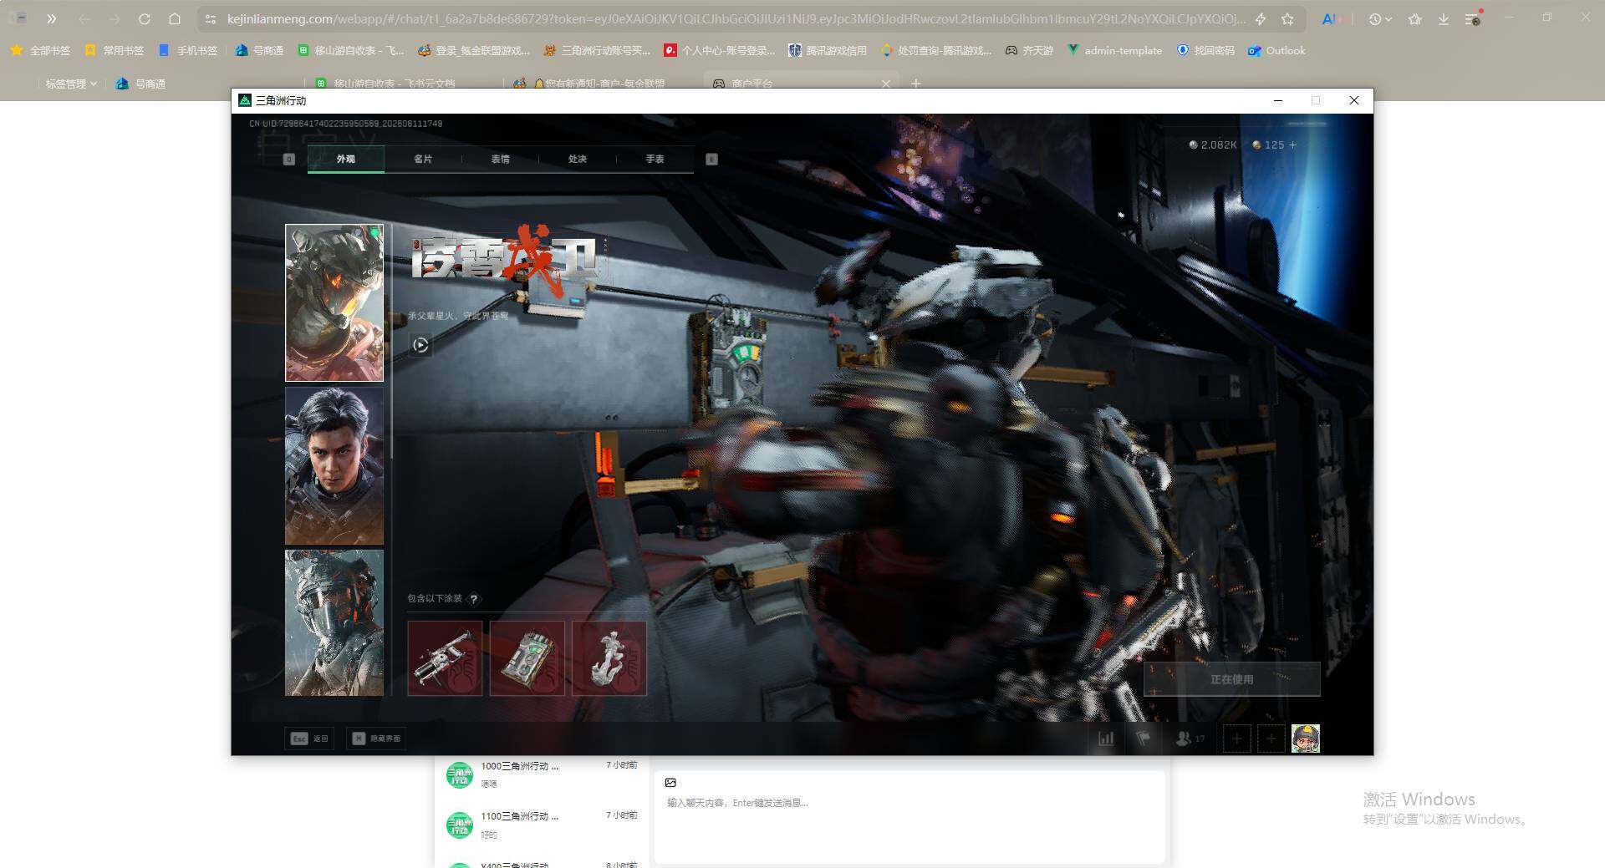Select the first armored operator skin card
The height and width of the screenshot is (868, 1605).
[334, 302]
